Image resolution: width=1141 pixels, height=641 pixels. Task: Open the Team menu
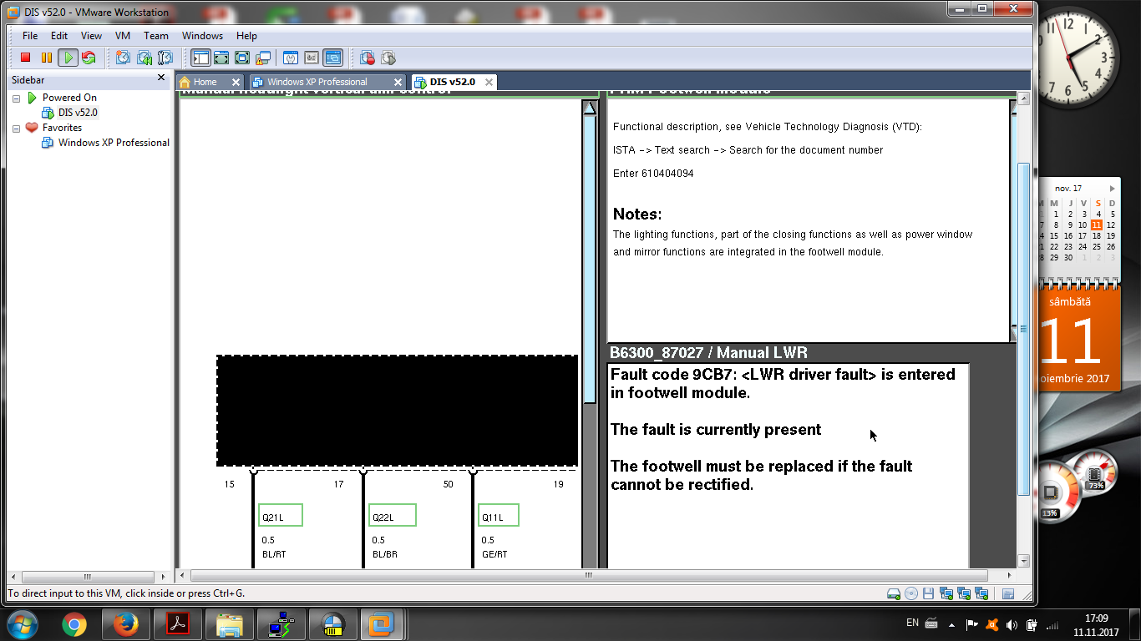(156, 36)
